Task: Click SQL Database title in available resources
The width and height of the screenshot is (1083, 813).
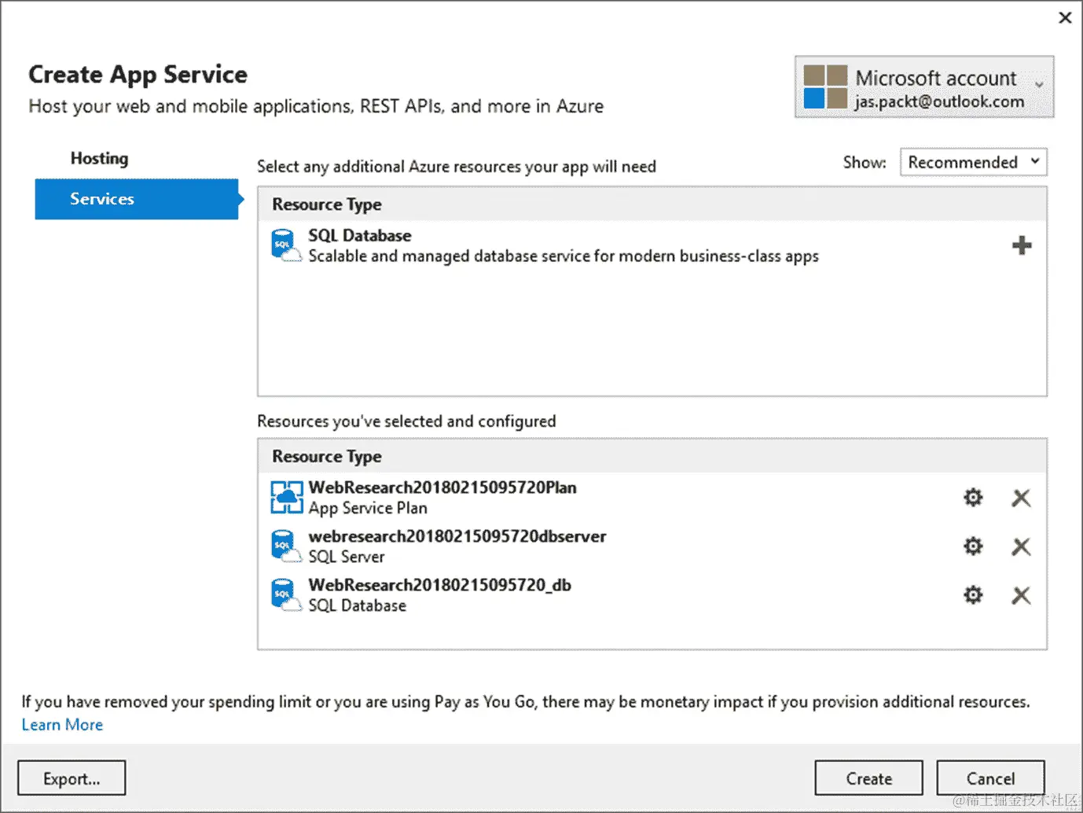Action: pos(360,235)
